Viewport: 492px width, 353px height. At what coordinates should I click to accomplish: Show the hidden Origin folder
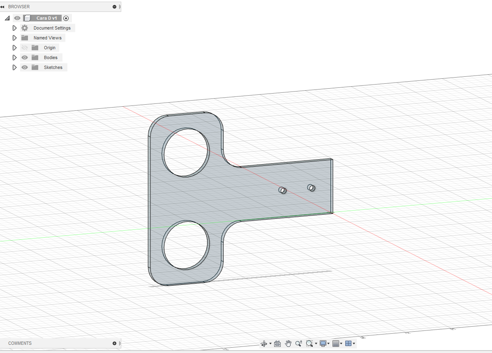[x=25, y=48]
